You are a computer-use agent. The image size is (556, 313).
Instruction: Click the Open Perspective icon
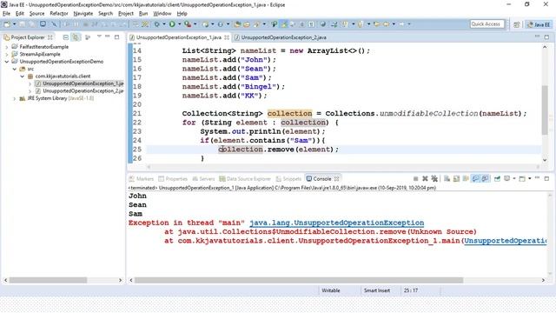tap(516, 24)
